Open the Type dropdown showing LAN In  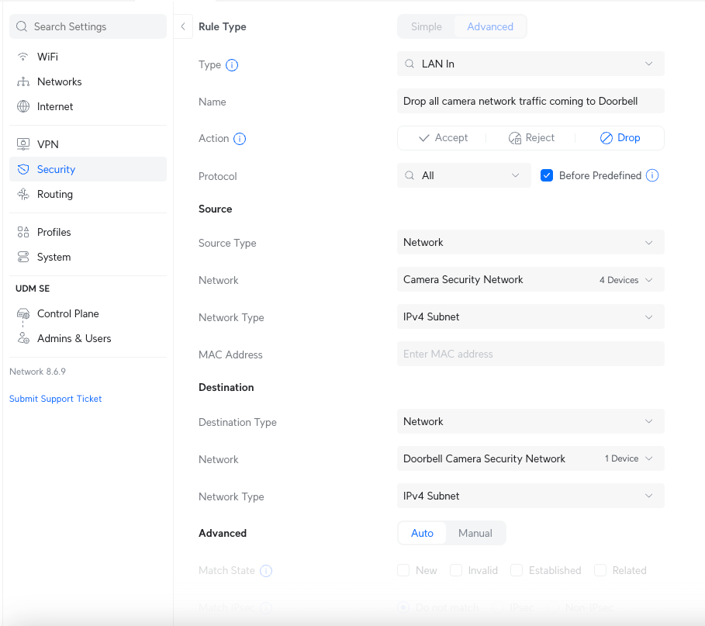coord(530,64)
